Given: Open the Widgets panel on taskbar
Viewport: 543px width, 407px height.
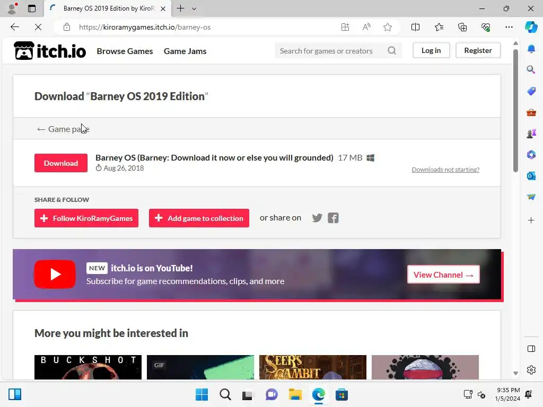Looking at the screenshot, I should pos(15,394).
